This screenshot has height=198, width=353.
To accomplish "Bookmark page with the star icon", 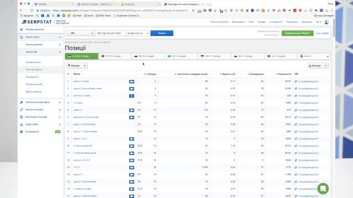I will (193, 10).
